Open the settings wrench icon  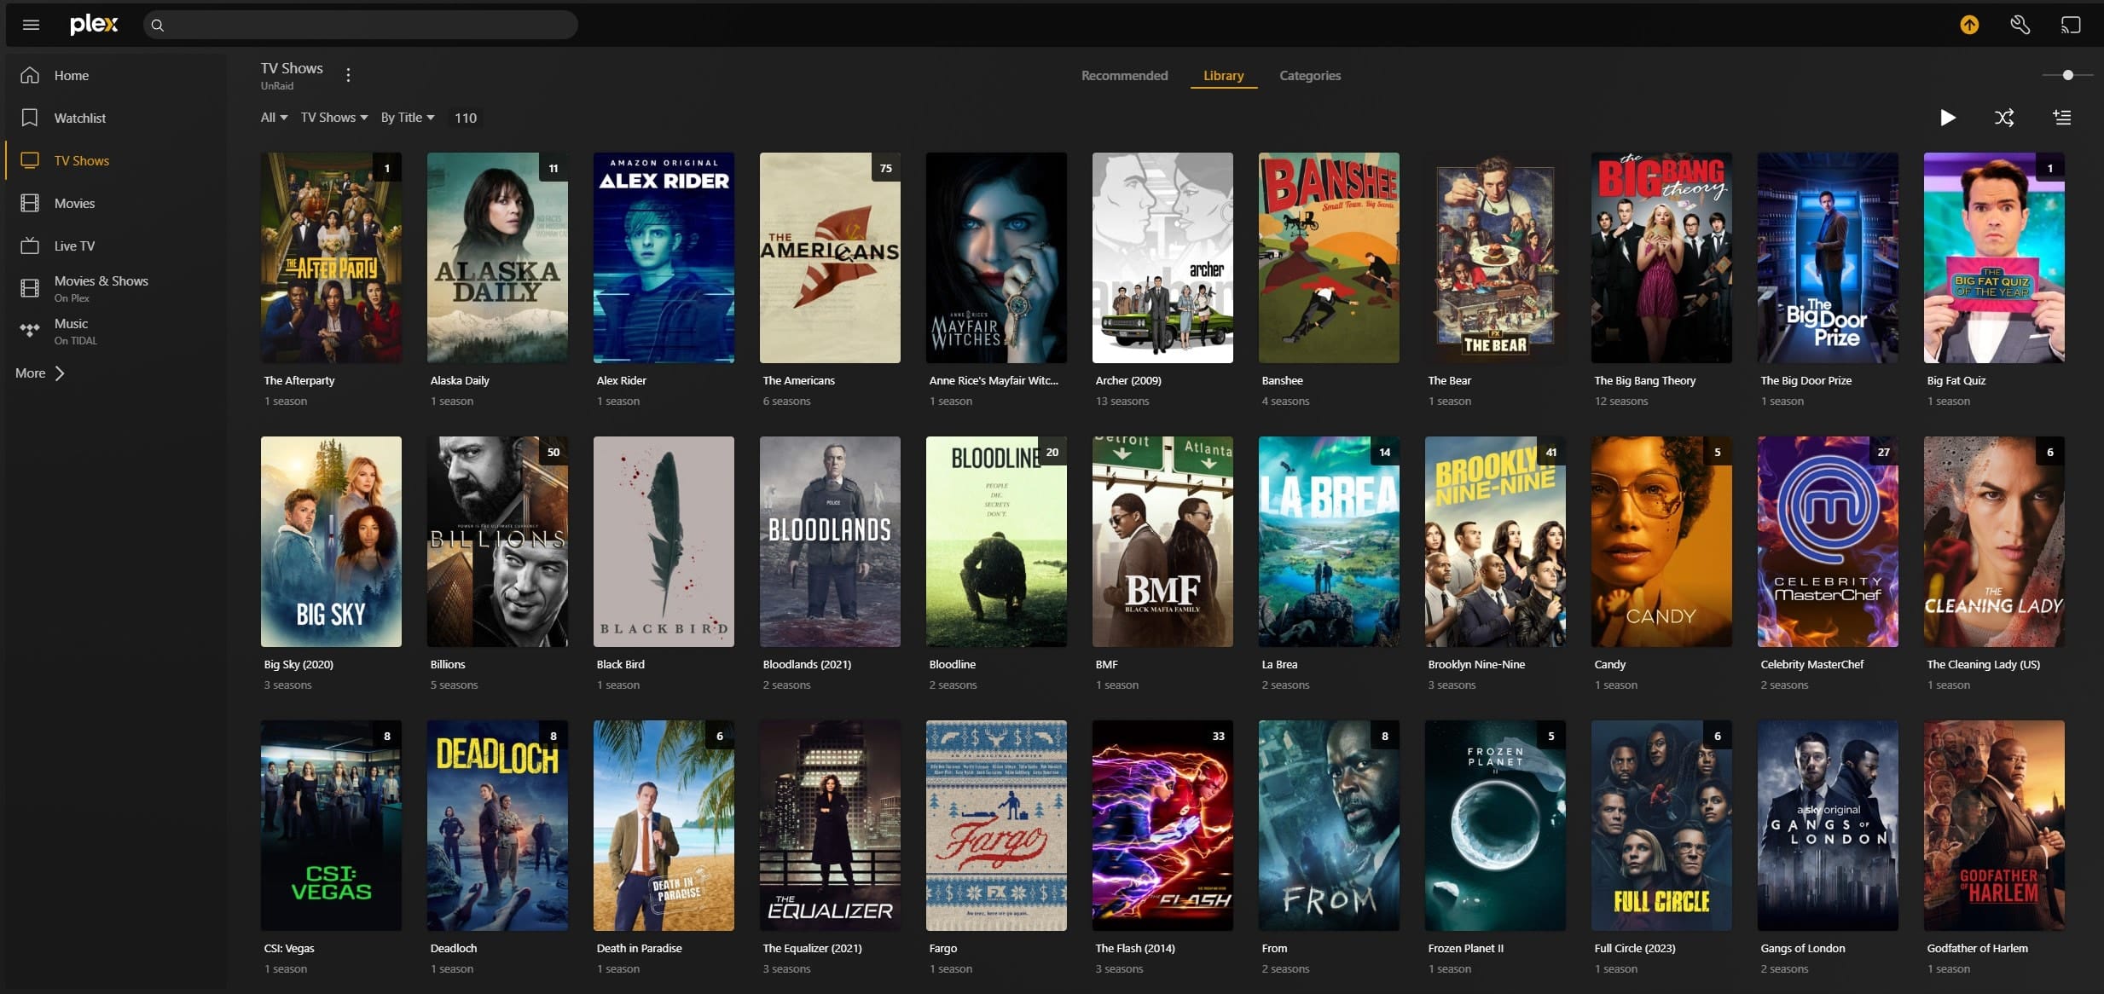[2020, 25]
